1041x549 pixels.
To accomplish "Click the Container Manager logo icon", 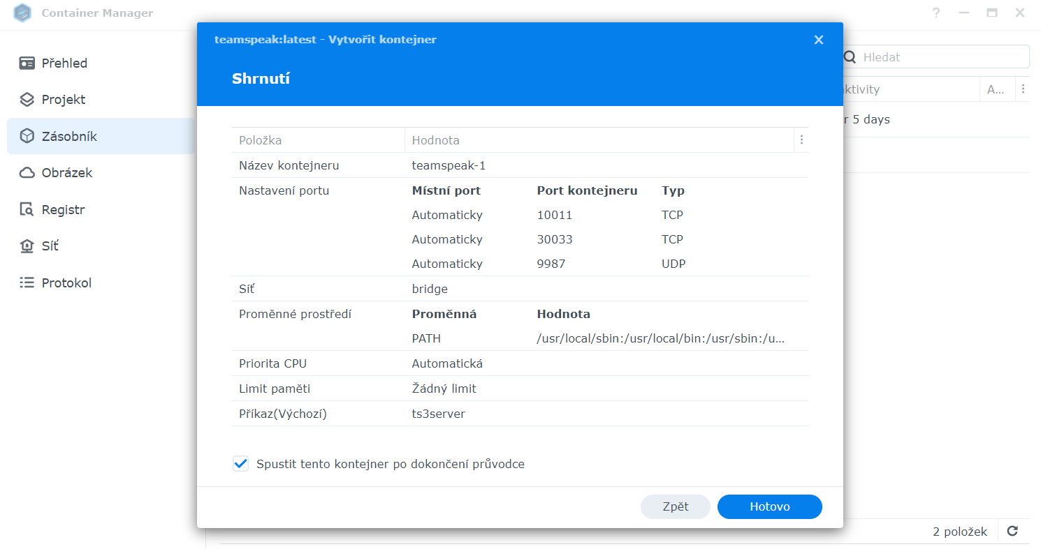I will pos(22,13).
